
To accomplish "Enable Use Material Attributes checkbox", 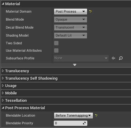I will (x=56, y=50).
